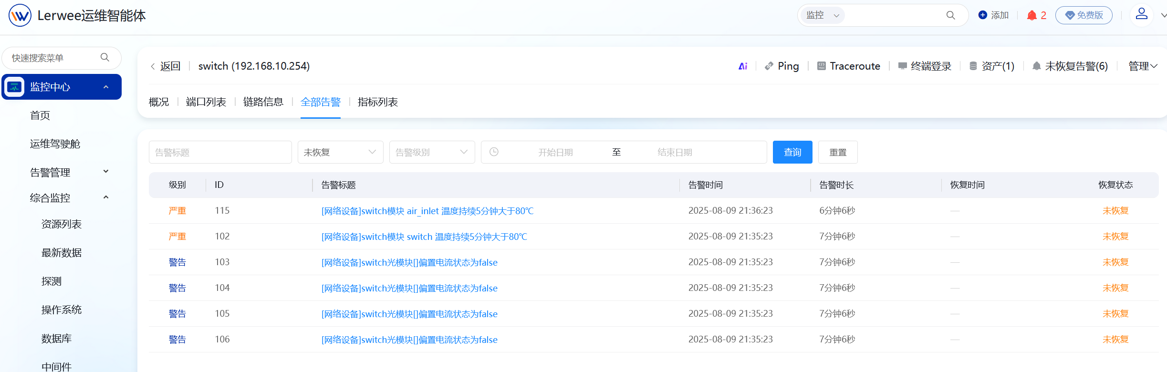This screenshot has width=1167, height=372.
Task: Focus the top global search input
Action: (895, 15)
